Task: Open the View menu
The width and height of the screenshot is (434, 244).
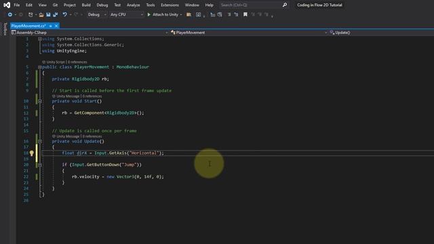Action: (42, 5)
